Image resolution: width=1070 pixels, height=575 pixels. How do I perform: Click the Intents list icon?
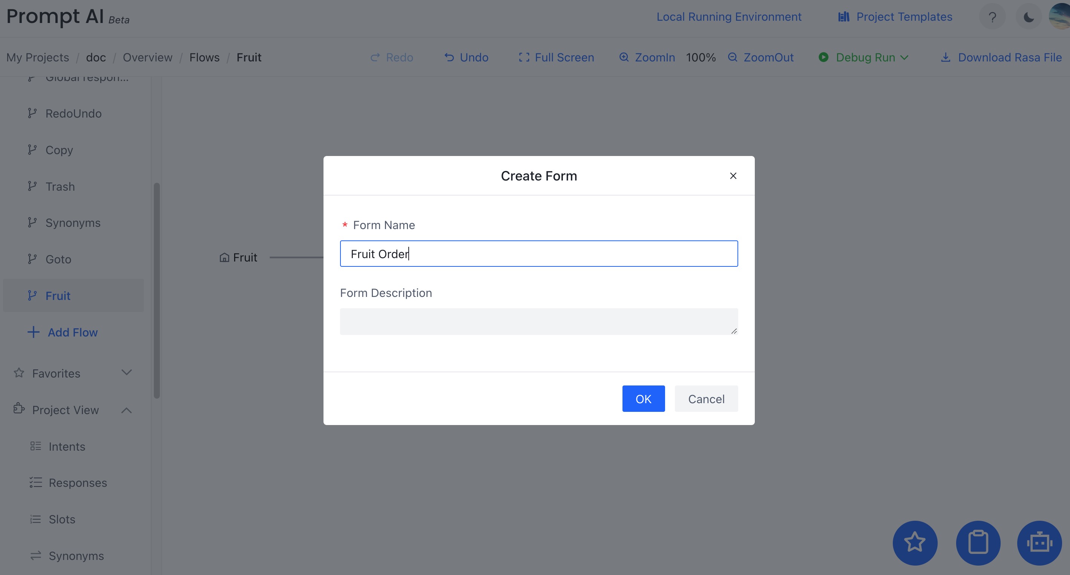coord(36,446)
